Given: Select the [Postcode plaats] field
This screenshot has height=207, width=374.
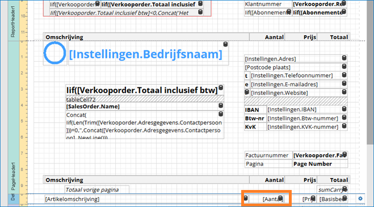Looking at the screenshot, I should click(x=296, y=67).
